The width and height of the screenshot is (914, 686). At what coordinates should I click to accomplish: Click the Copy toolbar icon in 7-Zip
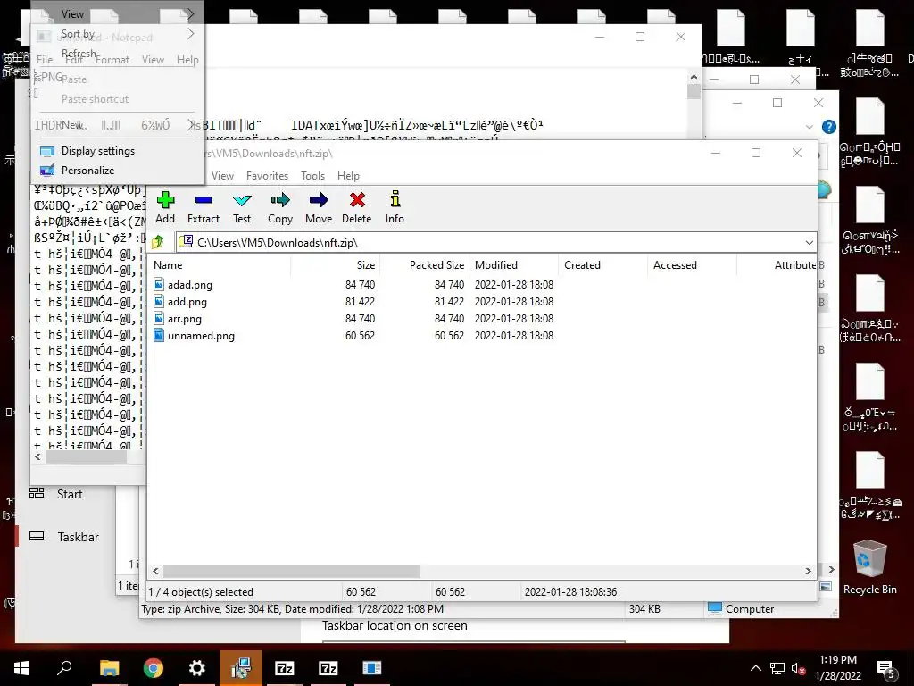[279, 201]
